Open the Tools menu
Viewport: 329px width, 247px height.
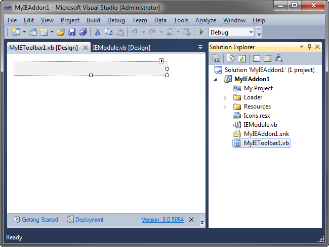(x=181, y=20)
